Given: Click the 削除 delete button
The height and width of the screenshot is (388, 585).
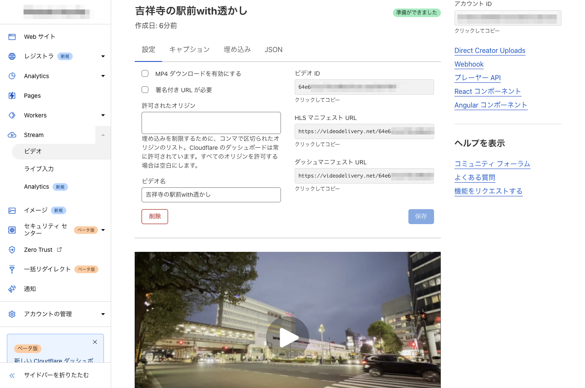Looking at the screenshot, I should point(154,216).
